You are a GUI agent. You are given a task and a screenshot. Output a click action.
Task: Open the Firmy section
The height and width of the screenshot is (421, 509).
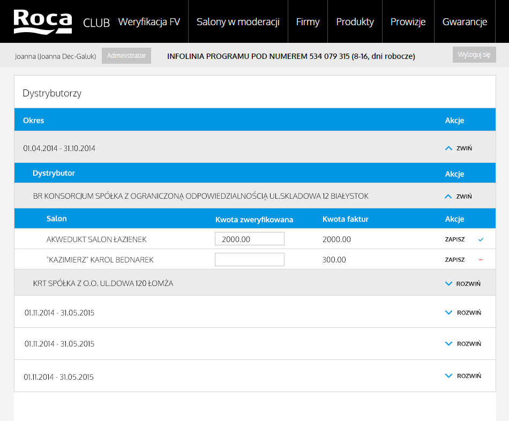pyautogui.click(x=308, y=22)
